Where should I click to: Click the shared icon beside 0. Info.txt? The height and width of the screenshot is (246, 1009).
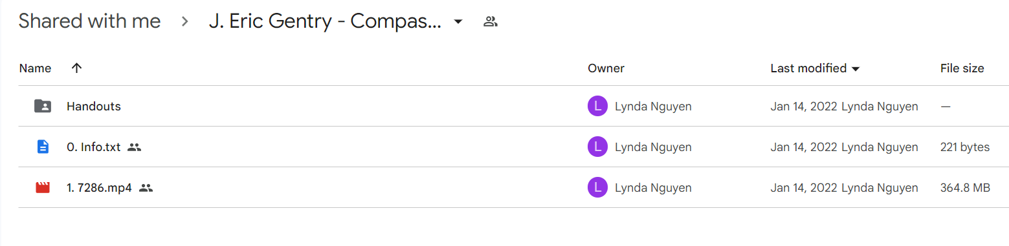[x=134, y=147]
